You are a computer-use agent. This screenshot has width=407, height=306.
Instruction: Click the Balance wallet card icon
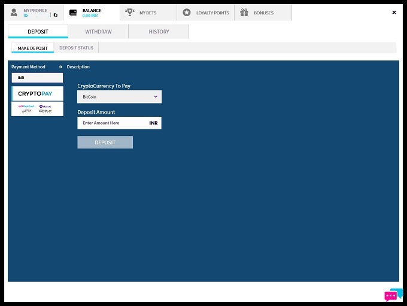click(x=73, y=13)
